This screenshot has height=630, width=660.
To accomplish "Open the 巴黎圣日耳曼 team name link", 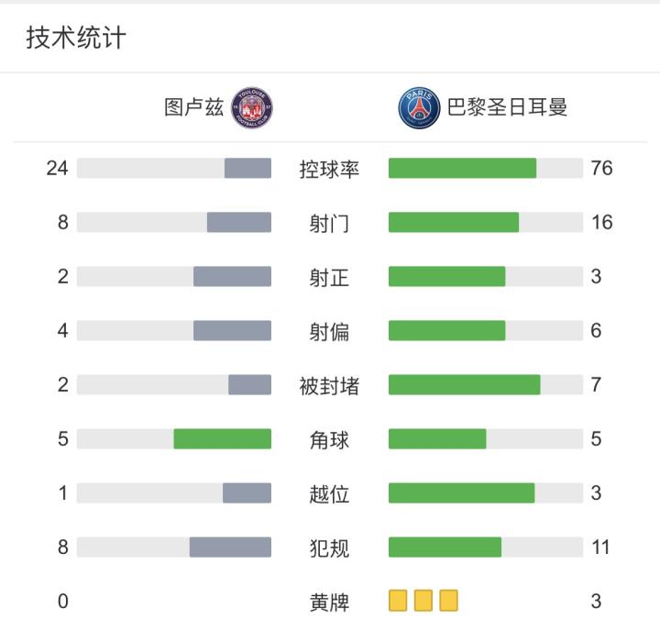I will point(507,108).
